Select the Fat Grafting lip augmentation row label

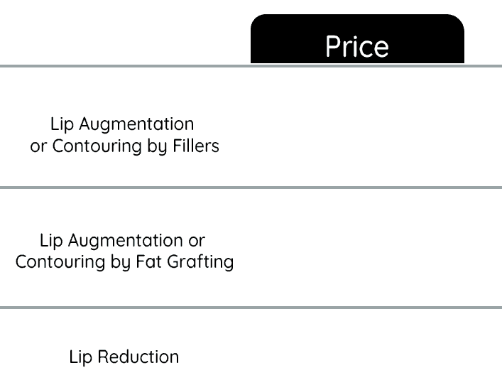124,251
